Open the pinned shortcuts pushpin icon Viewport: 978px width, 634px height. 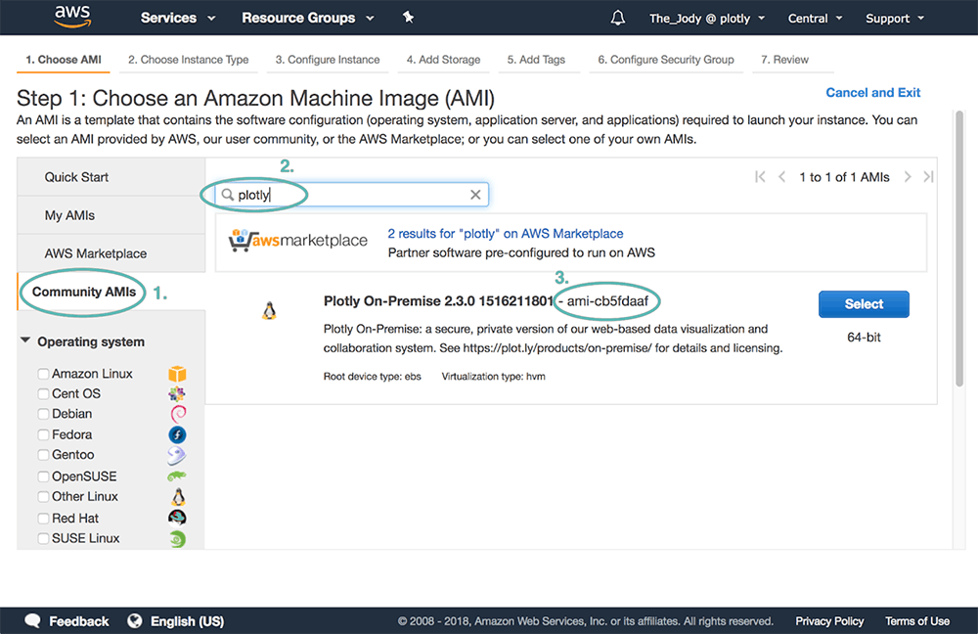pos(409,18)
